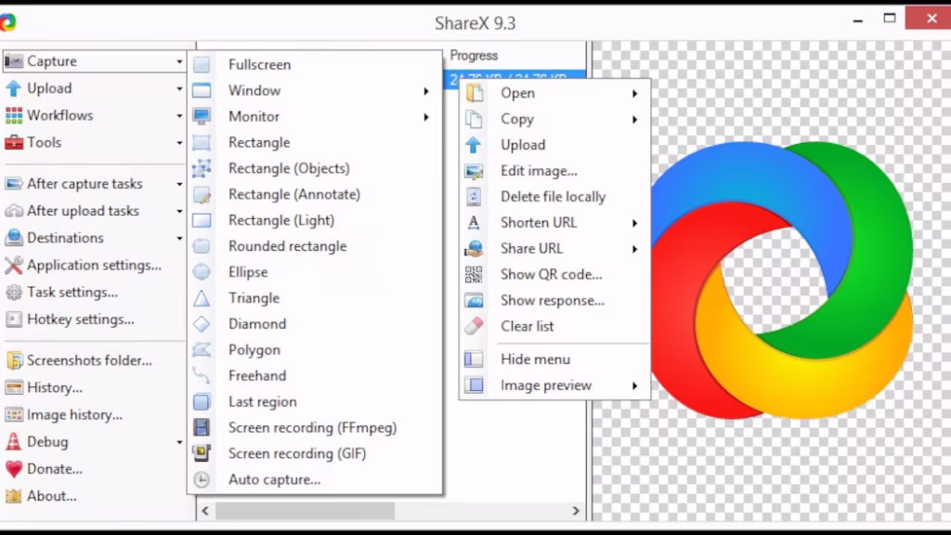Toggle Hide menu option
The height and width of the screenshot is (535, 951).
click(535, 359)
